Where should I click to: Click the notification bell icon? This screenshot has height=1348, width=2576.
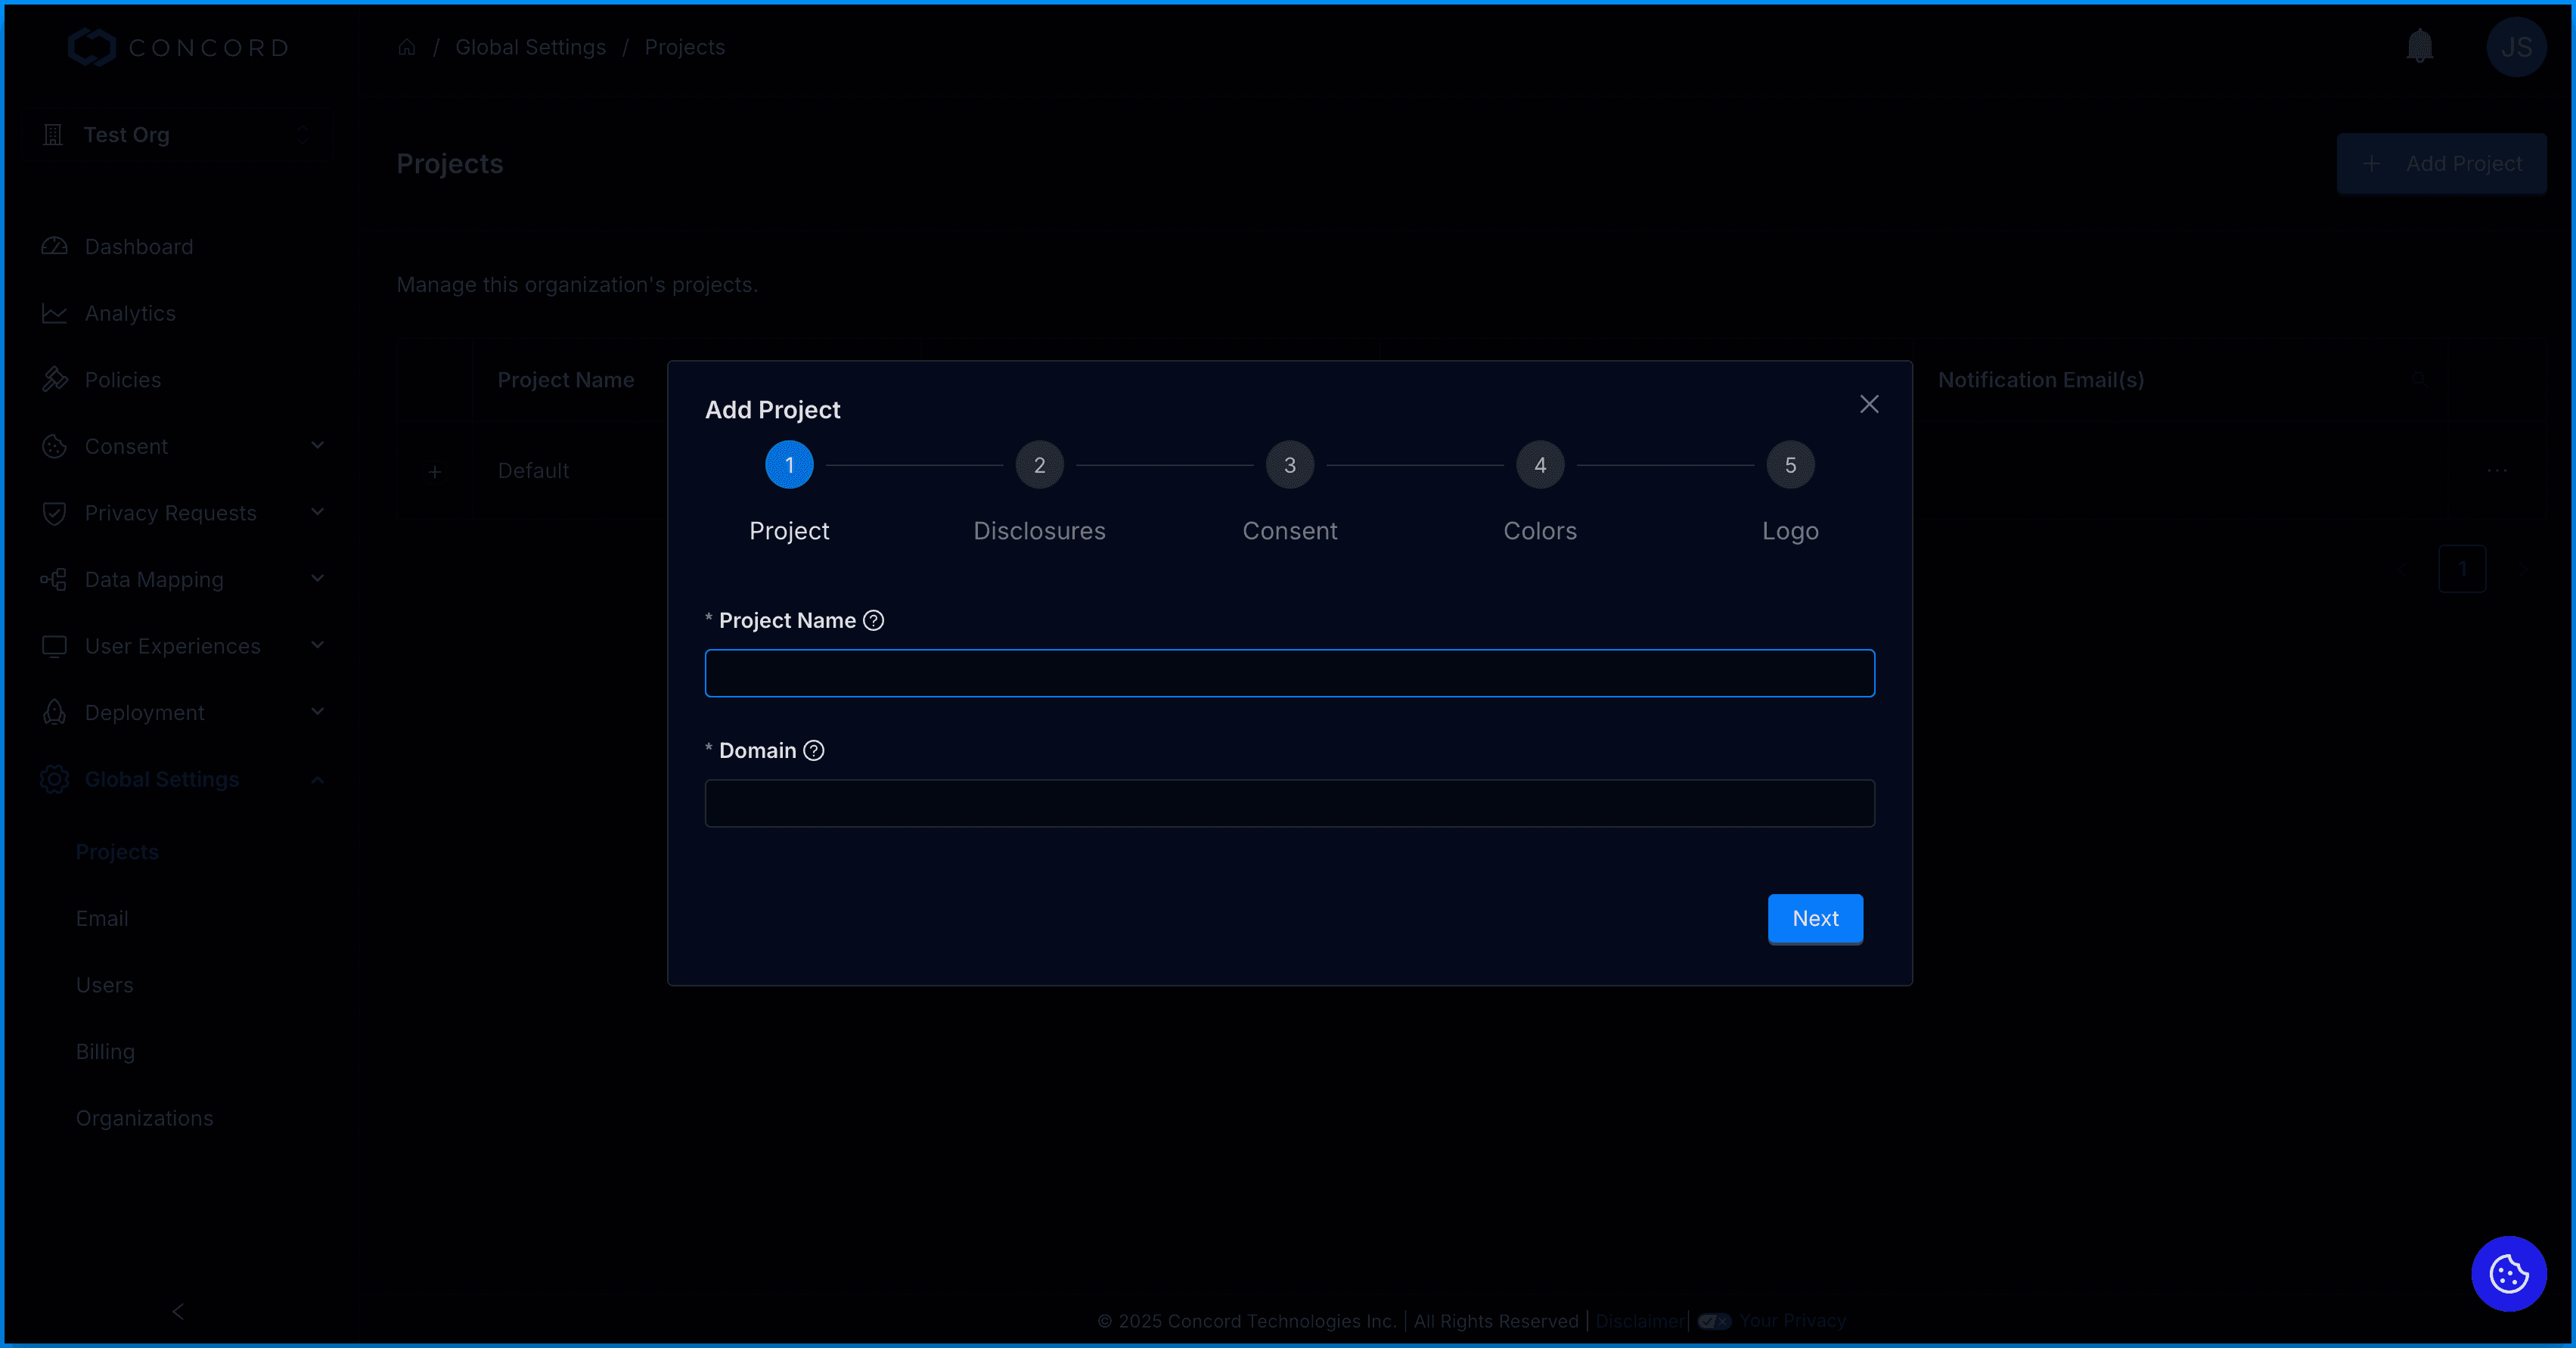pyautogui.click(x=2419, y=46)
